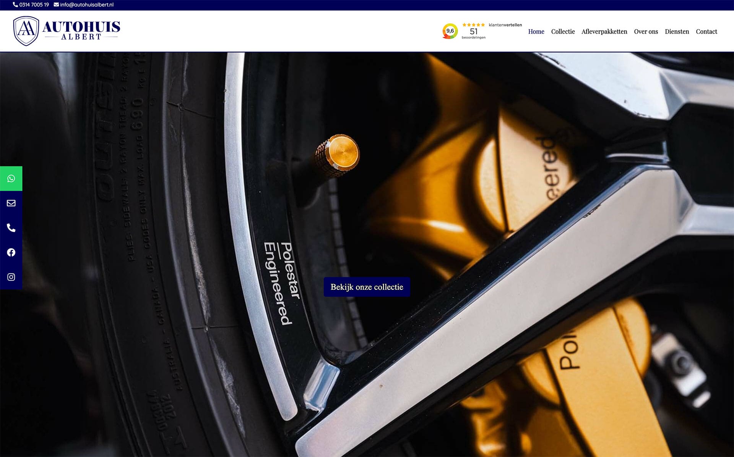Call the number 0314 7005 19
Viewport: 734px width, 457px height.
[x=34, y=5]
